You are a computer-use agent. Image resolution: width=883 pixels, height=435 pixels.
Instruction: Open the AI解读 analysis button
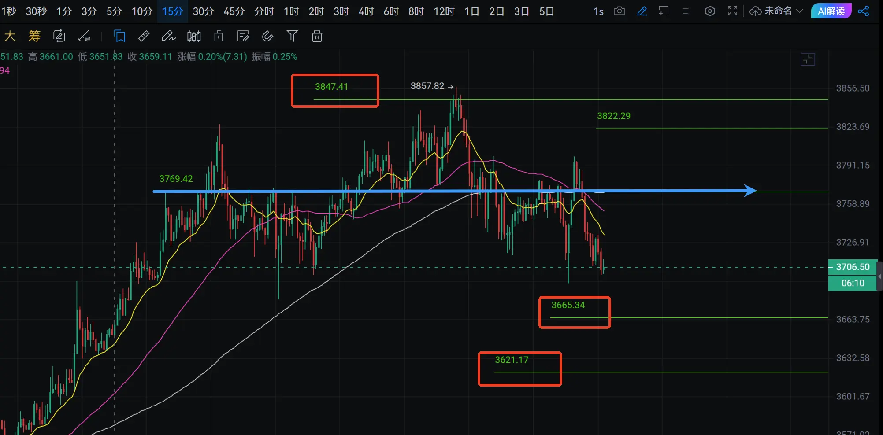(831, 11)
